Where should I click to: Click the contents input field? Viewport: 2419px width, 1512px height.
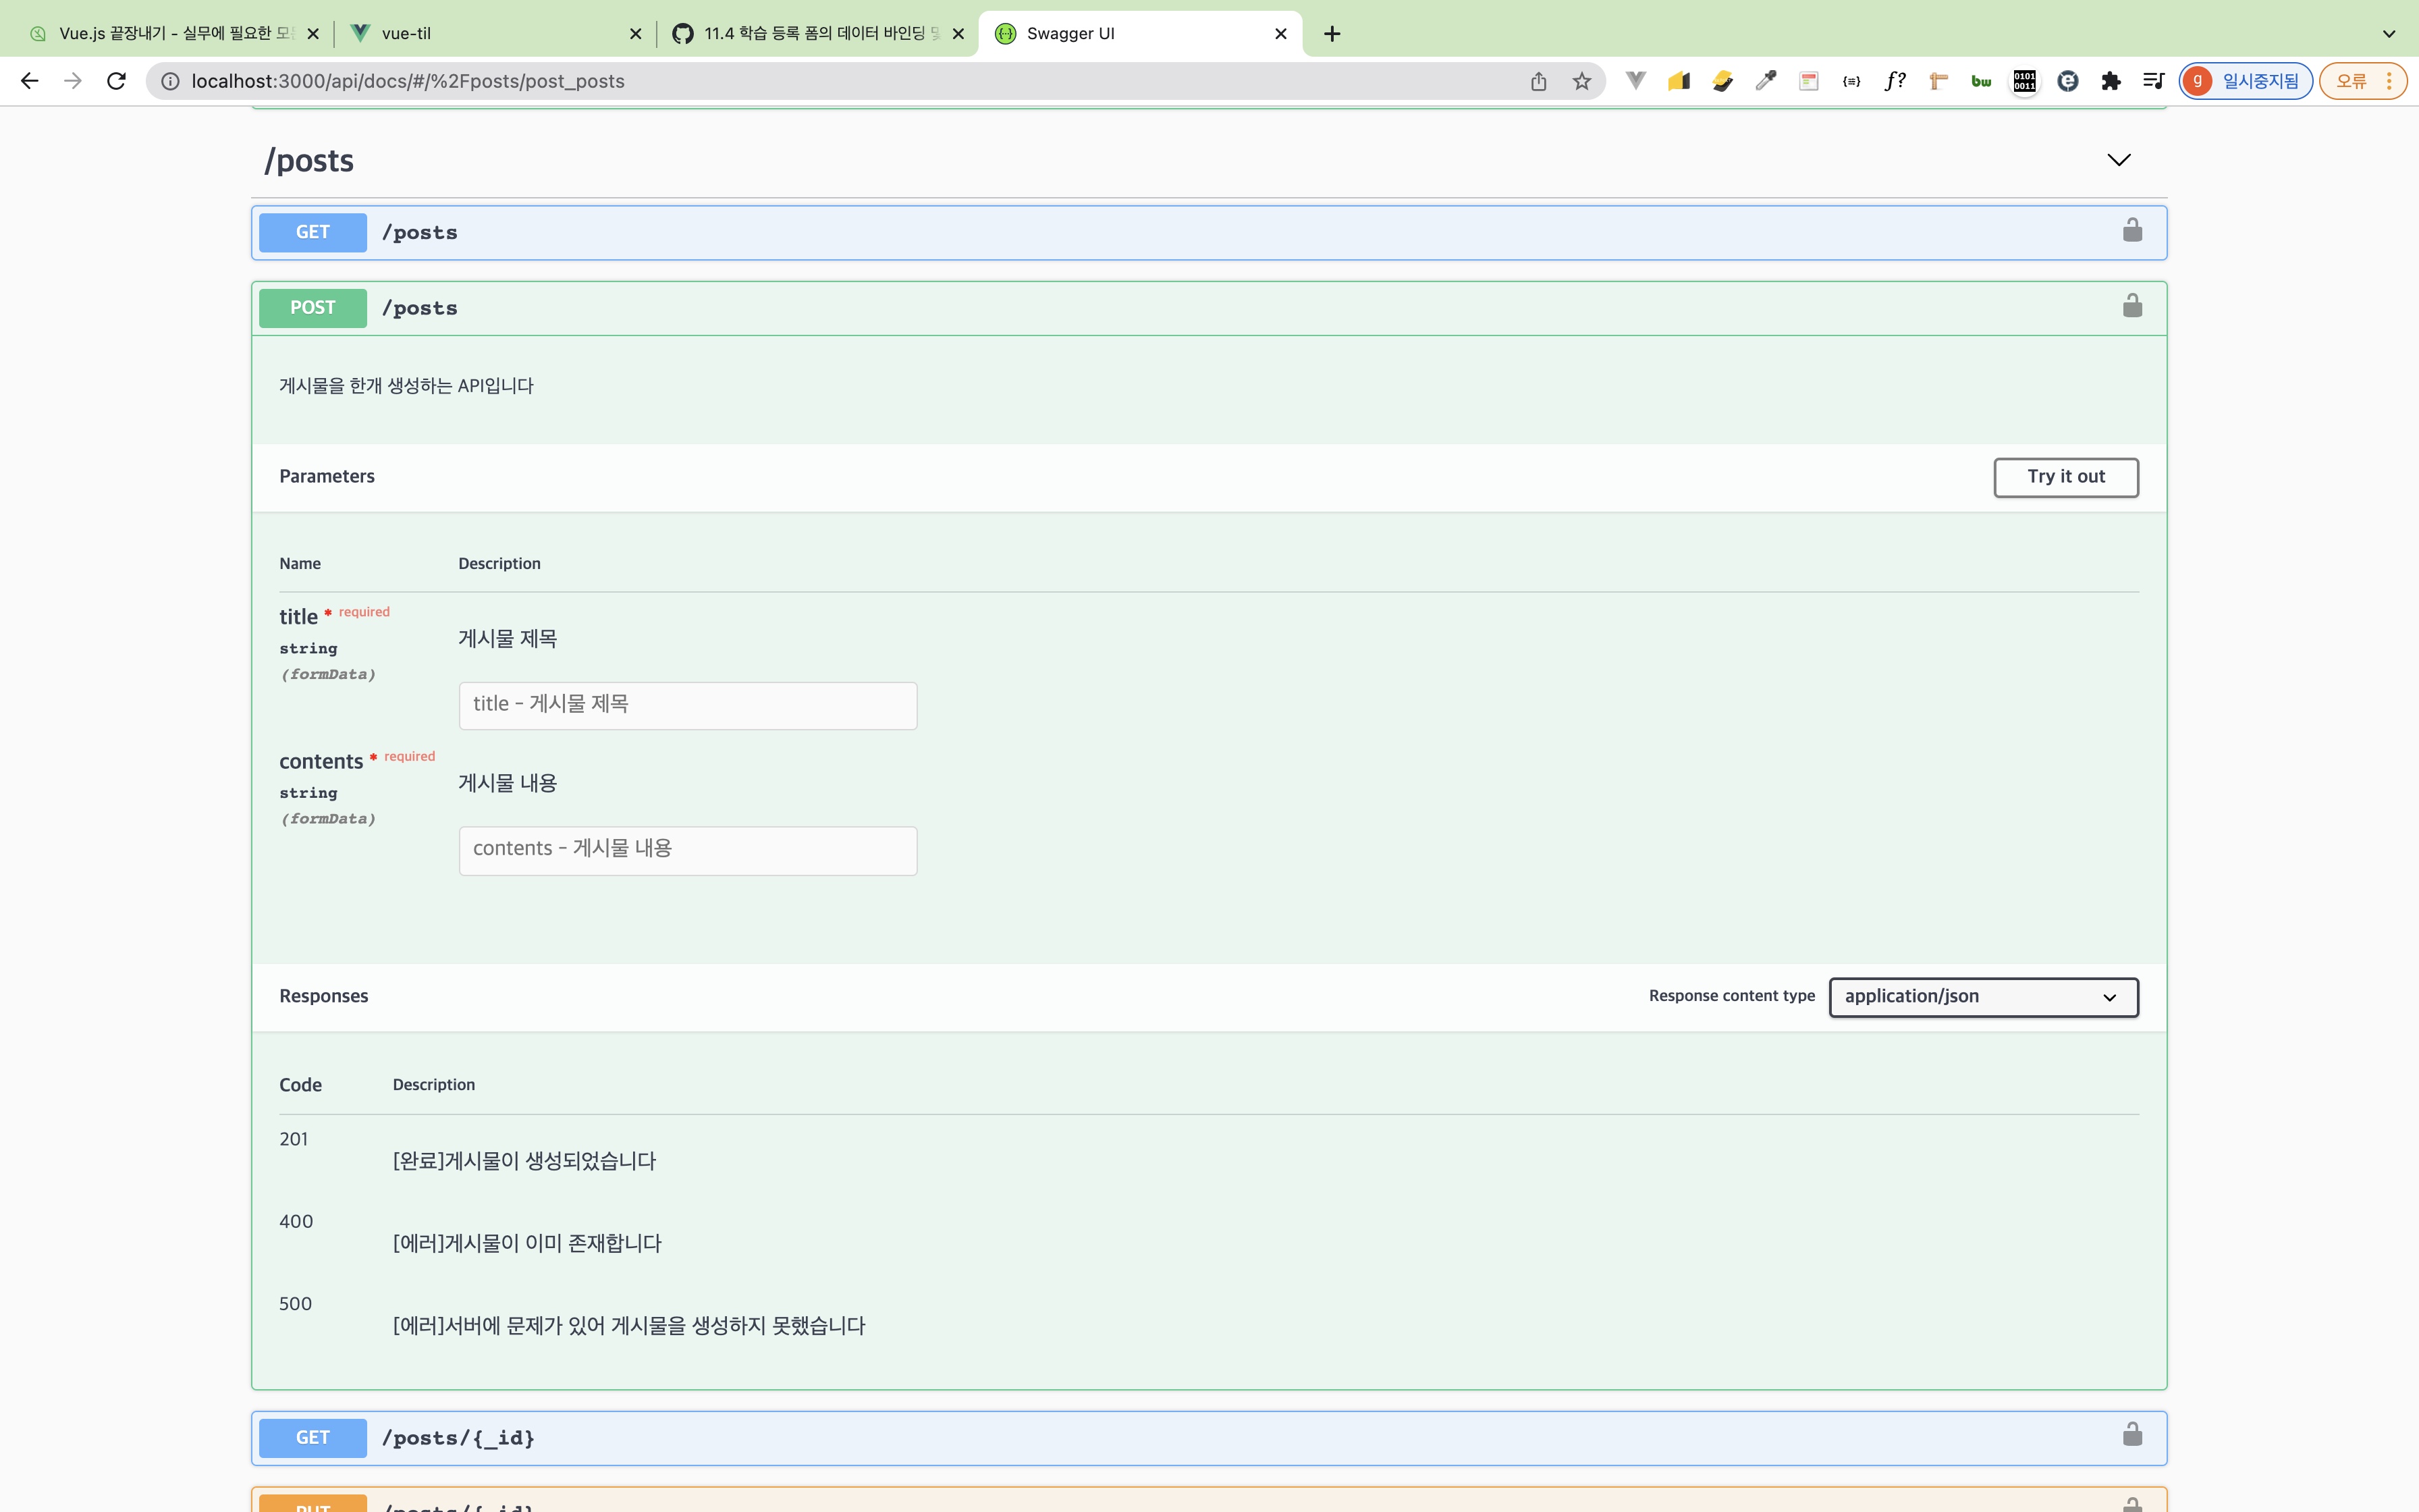point(688,850)
